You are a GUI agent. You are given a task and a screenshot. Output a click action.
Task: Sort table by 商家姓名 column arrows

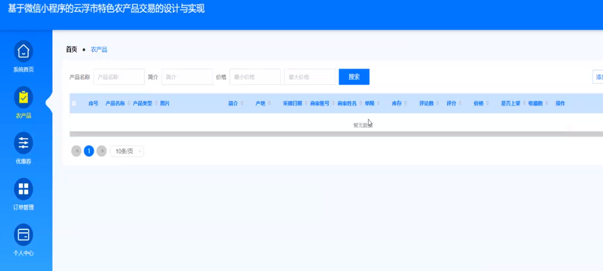point(360,103)
